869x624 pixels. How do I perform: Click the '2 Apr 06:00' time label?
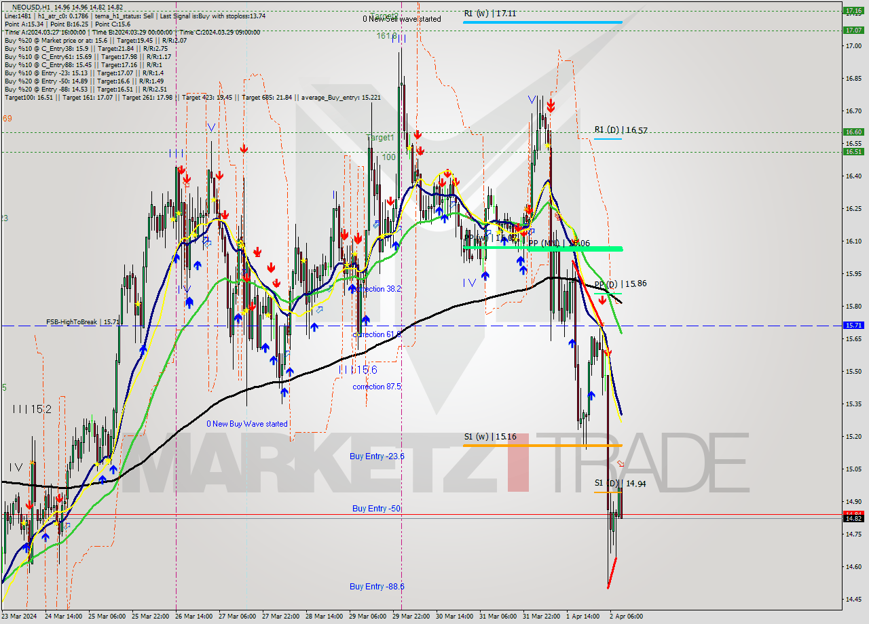pos(627,617)
